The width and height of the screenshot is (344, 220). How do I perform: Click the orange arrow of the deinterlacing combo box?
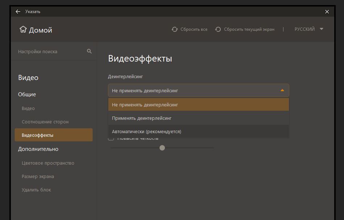coord(282,90)
